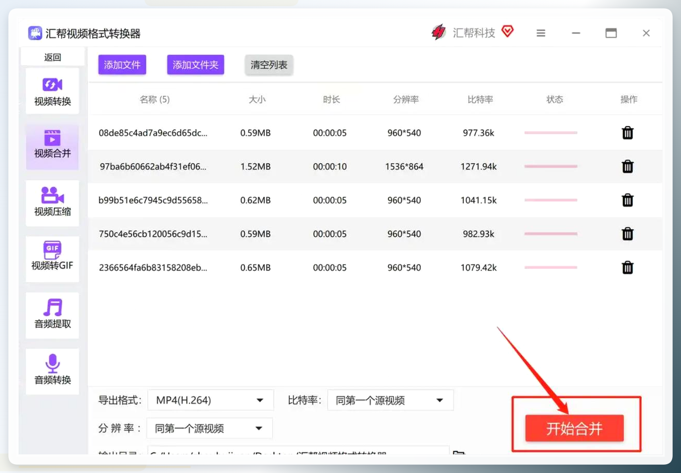Screen dimensions: 681x473
Task: Click the 00:00:10 duration cell
Action: (330, 167)
